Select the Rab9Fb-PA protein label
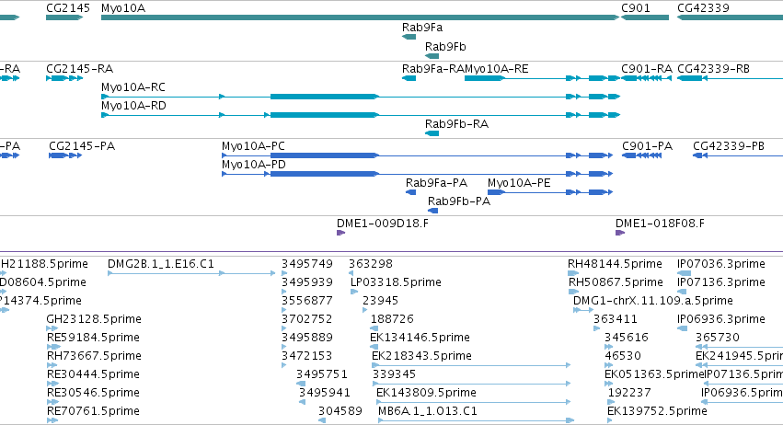 click(459, 201)
